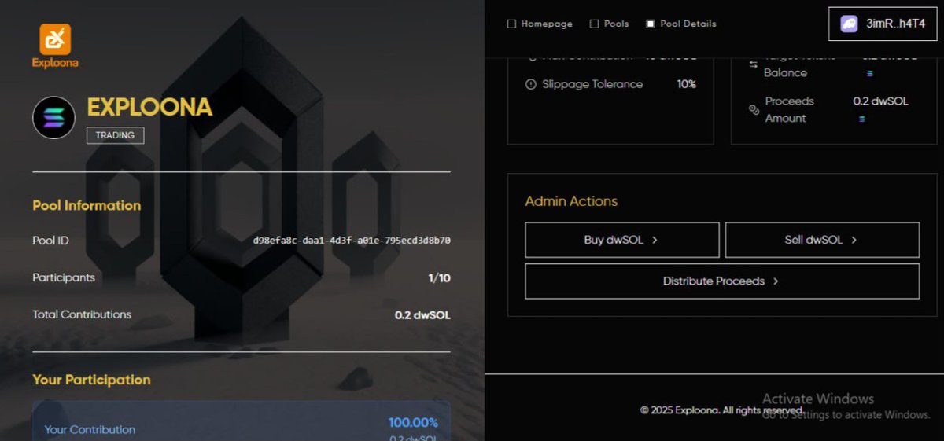Click the Total Contributions value 0.2 dwSOL

[x=422, y=315]
